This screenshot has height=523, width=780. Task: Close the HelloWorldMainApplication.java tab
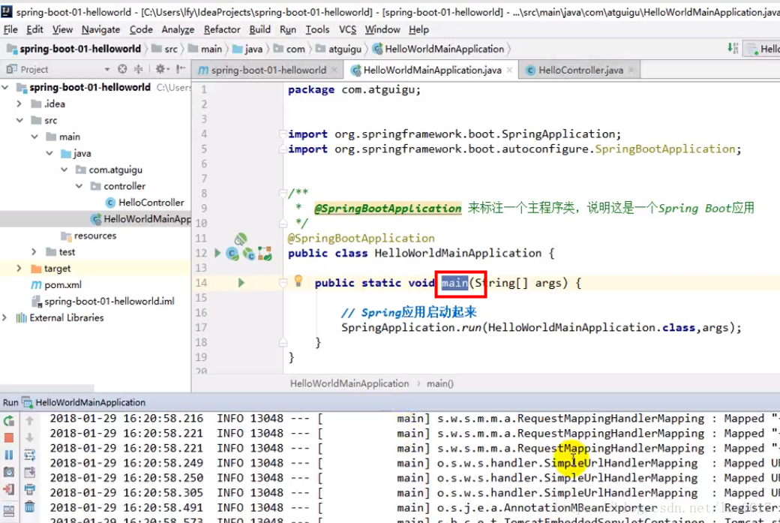[509, 71]
